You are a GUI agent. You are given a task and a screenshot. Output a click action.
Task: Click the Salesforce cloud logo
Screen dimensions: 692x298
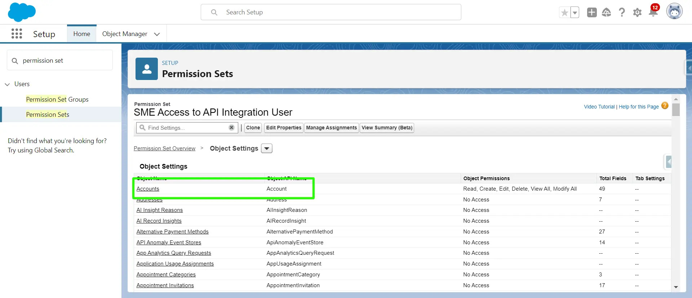pyautogui.click(x=22, y=12)
